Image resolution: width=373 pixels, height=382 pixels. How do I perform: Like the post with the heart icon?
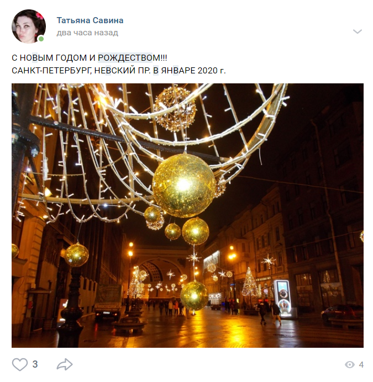(x=20, y=364)
